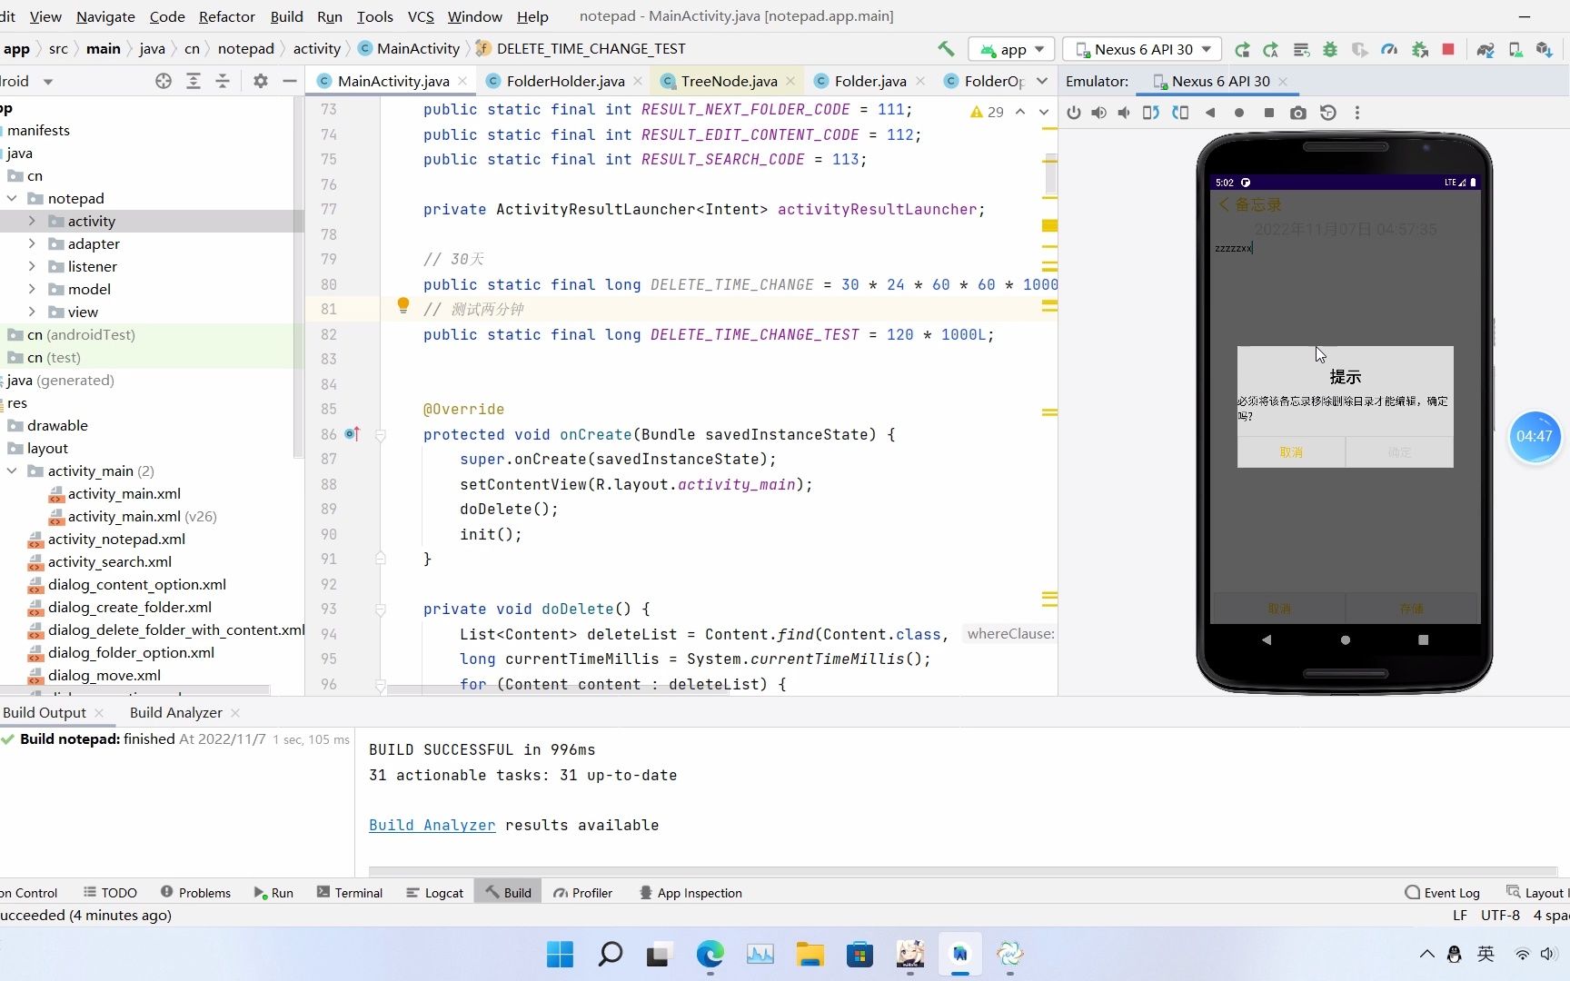Image resolution: width=1570 pixels, height=981 pixels.
Task: Rotate emulator left icon
Action: click(x=1151, y=113)
